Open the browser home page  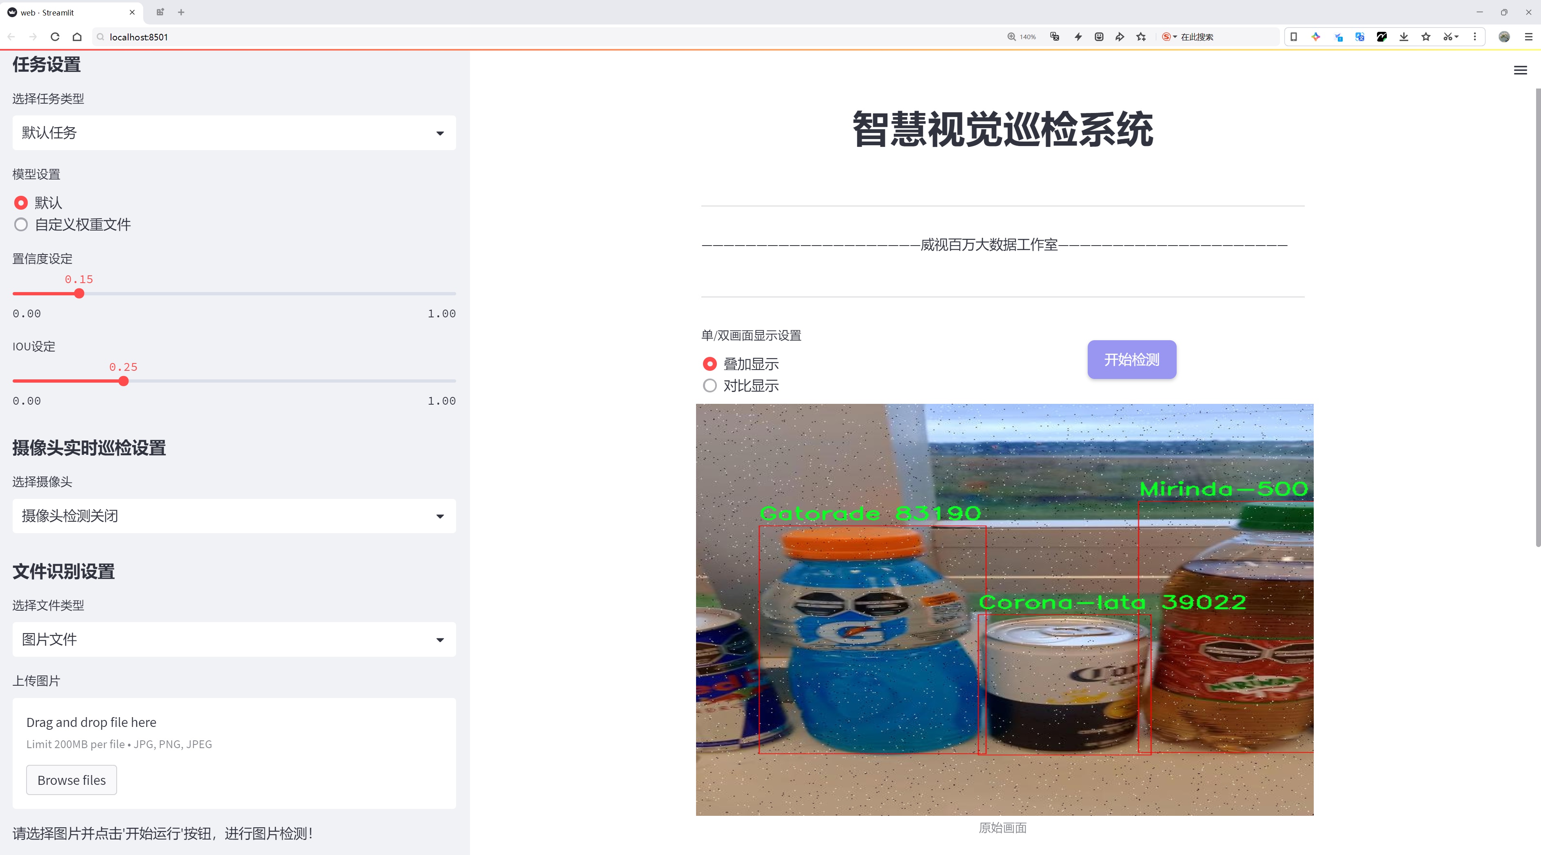click(77, 37)
